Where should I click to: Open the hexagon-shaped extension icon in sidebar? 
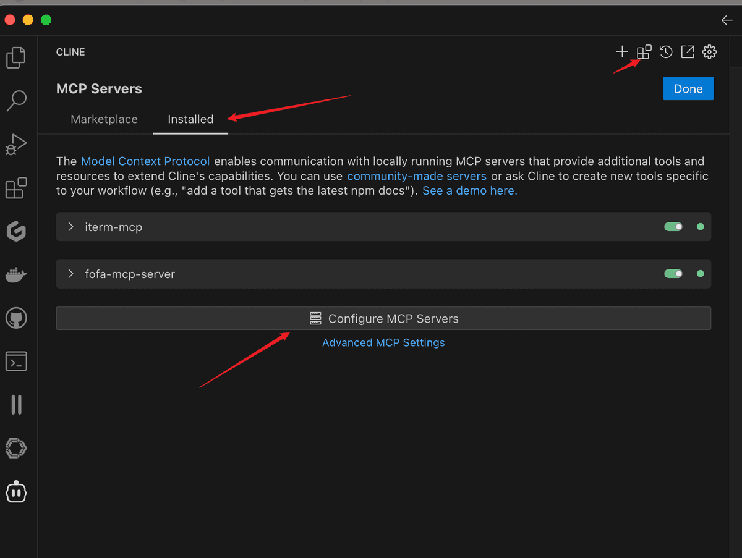point(16,448)
